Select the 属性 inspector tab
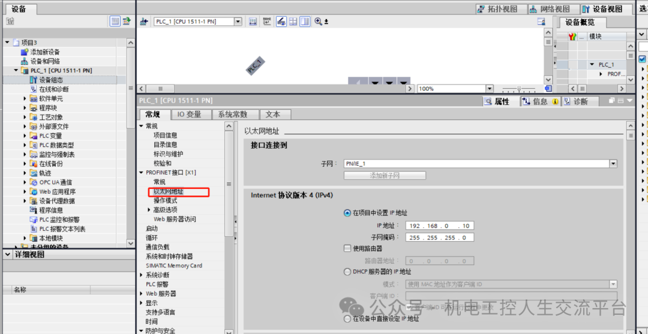Image resolution: width=648 pixels, height=334 pixels. [x=500, y=101]
